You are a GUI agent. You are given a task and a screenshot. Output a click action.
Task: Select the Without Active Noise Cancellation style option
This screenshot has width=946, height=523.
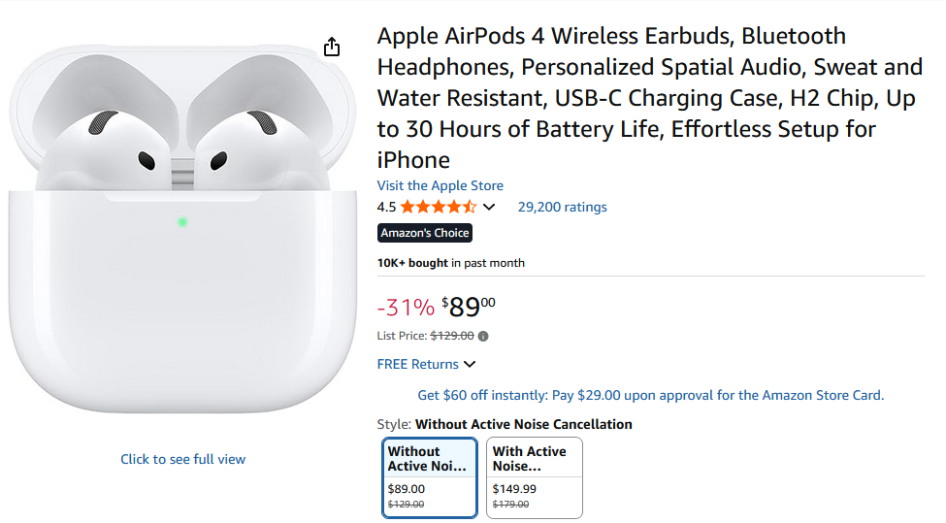pos(430,477)
